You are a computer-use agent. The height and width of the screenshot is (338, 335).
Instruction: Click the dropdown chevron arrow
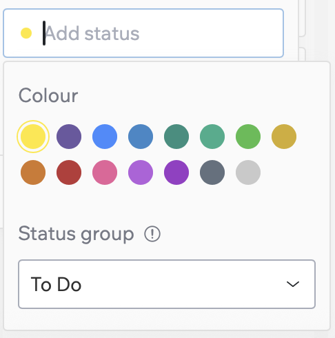point(293,284)
